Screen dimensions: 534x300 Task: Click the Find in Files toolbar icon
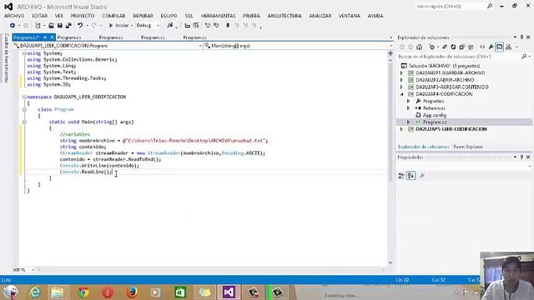169,26
